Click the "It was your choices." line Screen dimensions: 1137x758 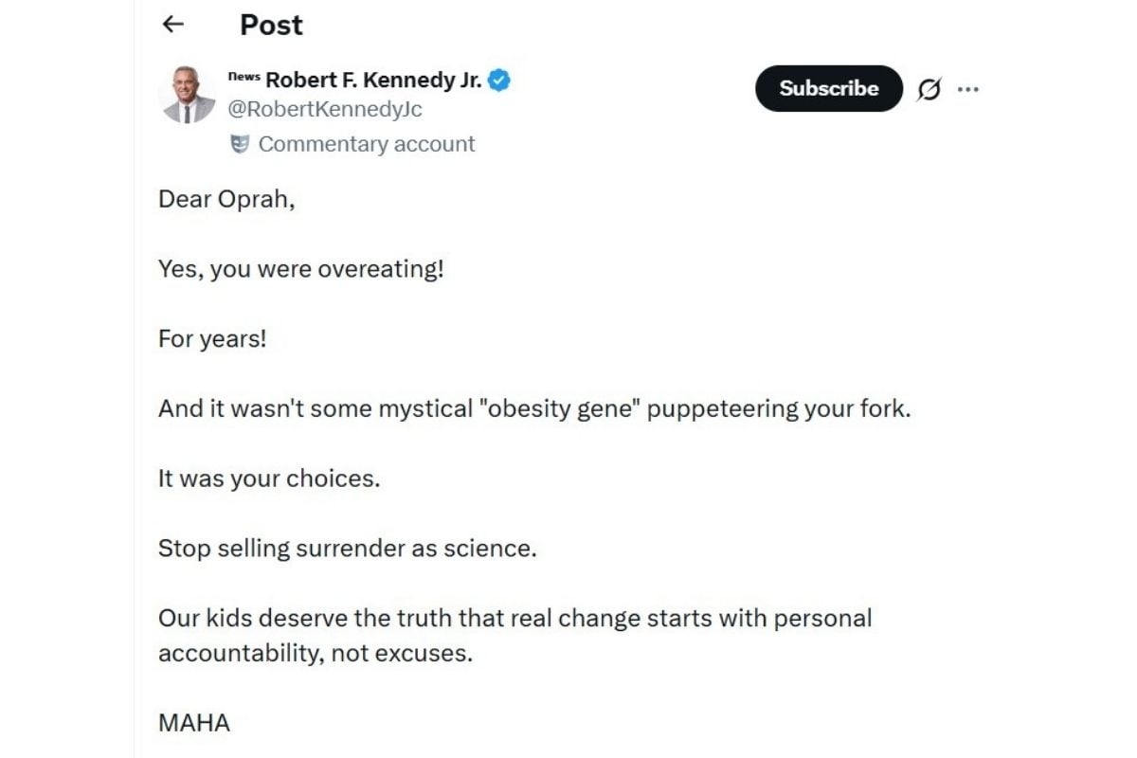(x=269, y=478)
